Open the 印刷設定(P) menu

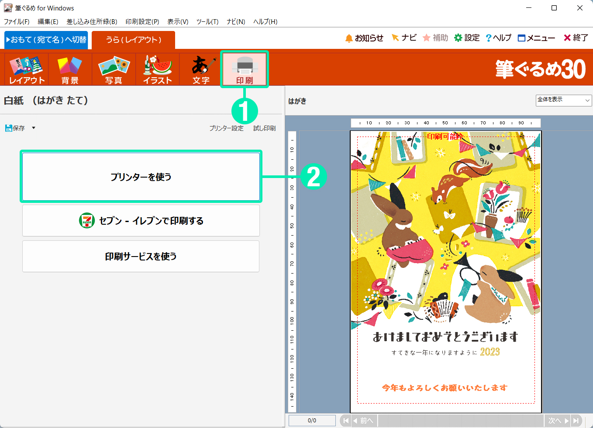[142, 22]
